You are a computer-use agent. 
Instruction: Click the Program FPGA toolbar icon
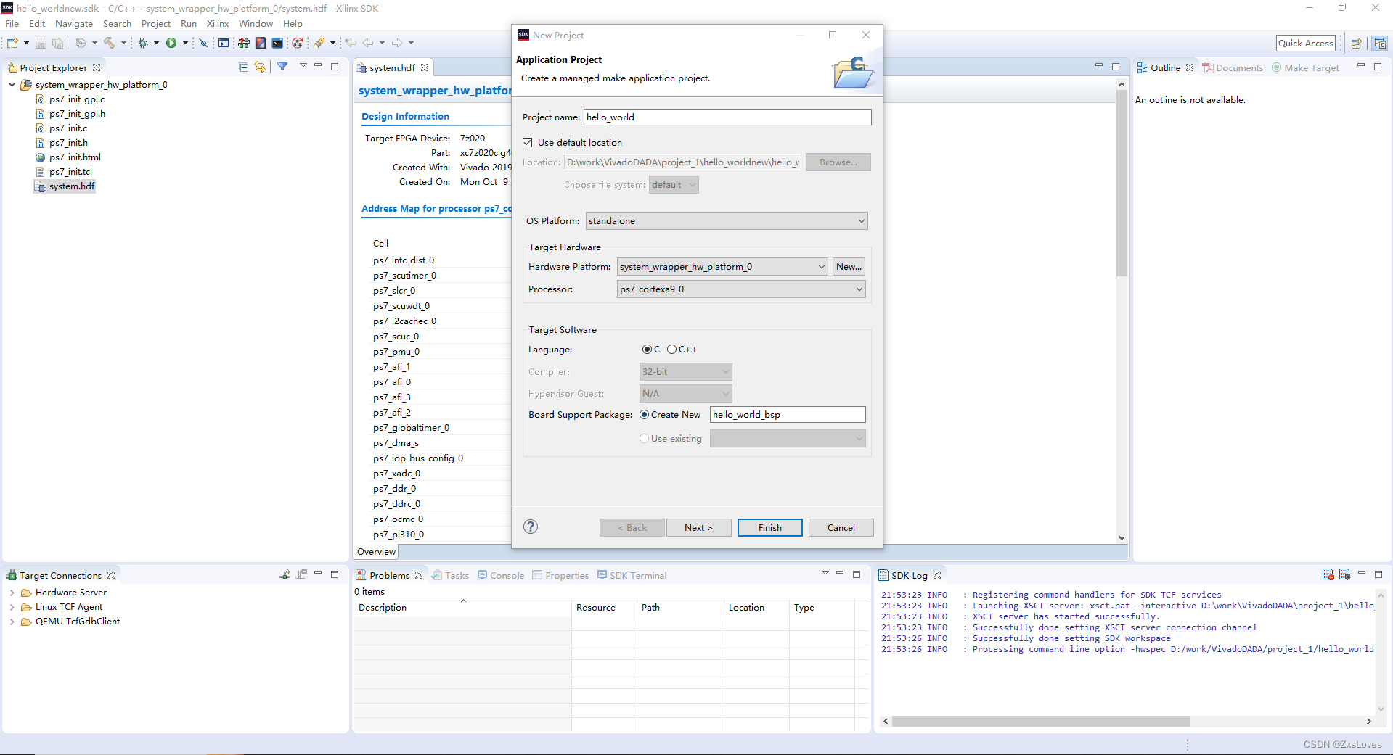[x=243, y=43]
